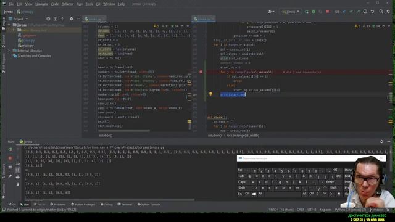The height and width of the screenshot is (222, 395).
Task: Open the File menu
Action: [x=11, y=4]
